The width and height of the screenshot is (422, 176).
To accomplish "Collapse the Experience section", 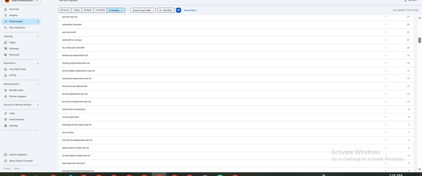I will (x=38, y=63).
